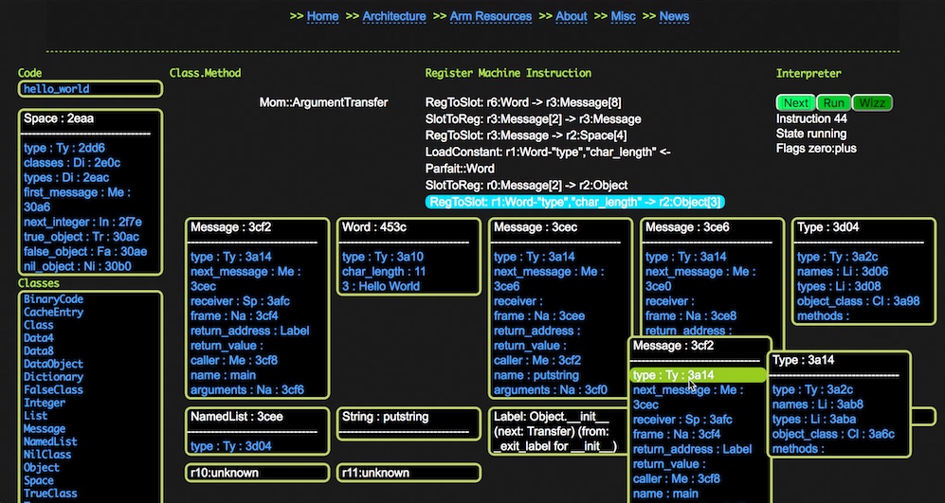The height and width of the screenshot is (503, 945).
Task: Select BinaryCode in the Classes list
Action: (x=53, y=299)
